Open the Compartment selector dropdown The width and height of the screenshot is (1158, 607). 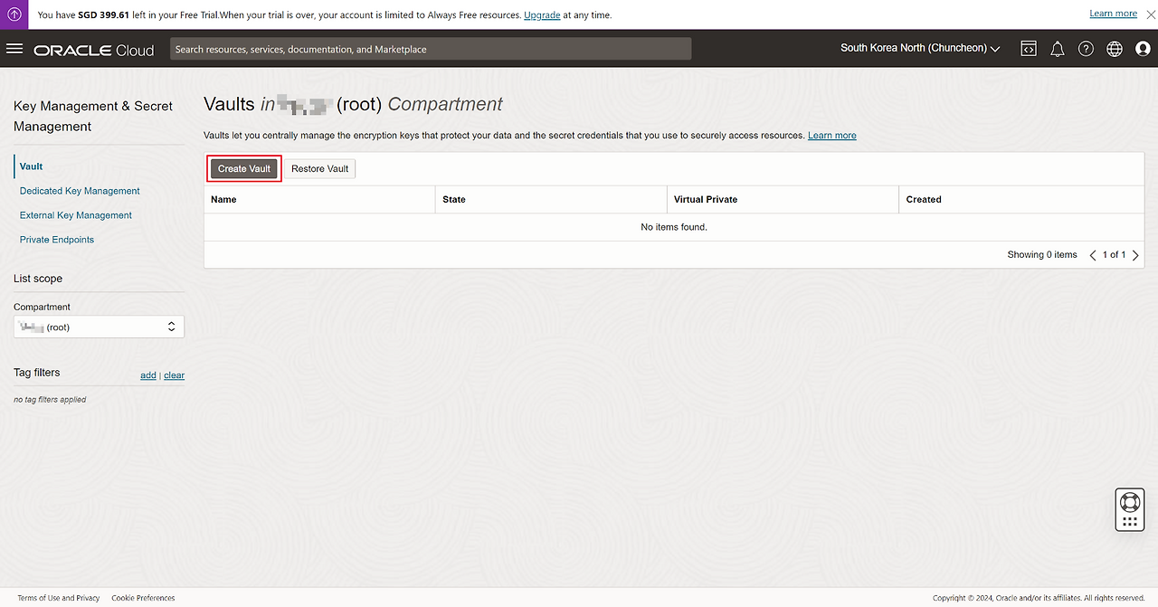point(99,327)
